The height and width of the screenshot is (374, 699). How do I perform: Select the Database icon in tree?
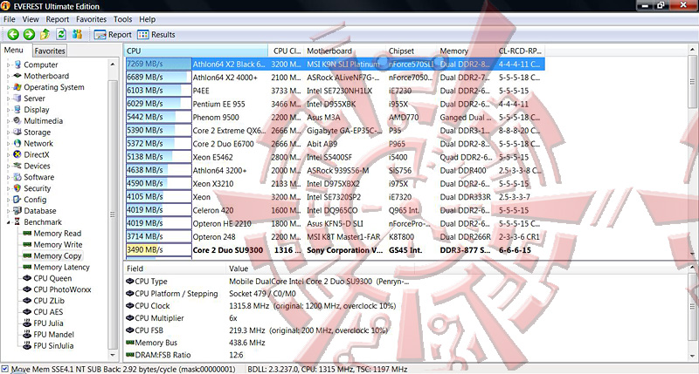pos(17,210)
